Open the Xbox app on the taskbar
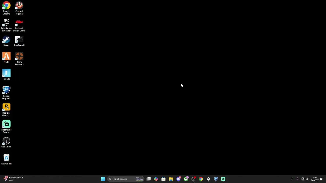 coord(186,179)
